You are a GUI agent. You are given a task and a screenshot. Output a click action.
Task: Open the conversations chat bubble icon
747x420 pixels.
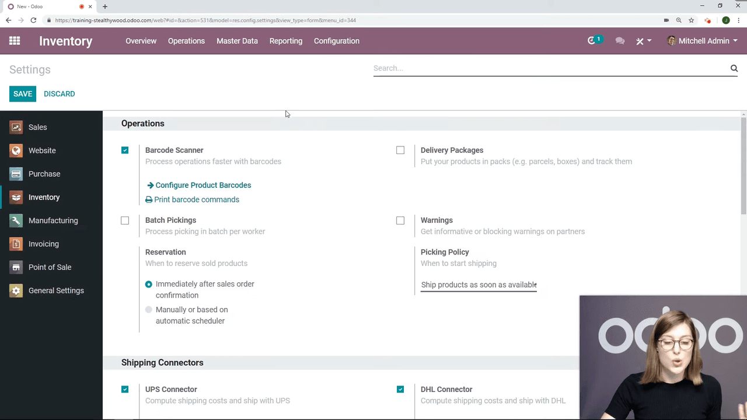620,41
